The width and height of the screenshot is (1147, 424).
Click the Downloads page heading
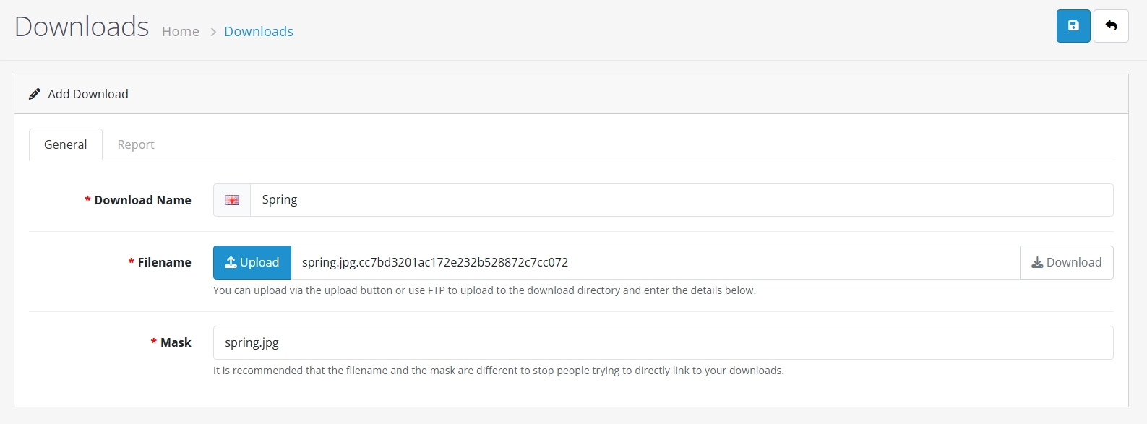click(82, 27)
